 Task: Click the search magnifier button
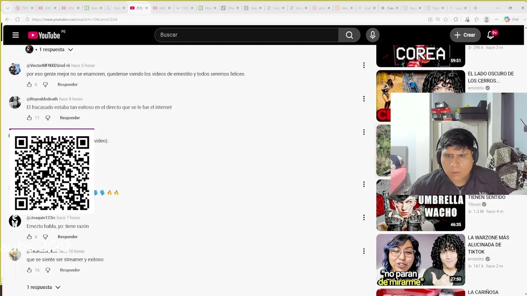click(x=349, y=35)
